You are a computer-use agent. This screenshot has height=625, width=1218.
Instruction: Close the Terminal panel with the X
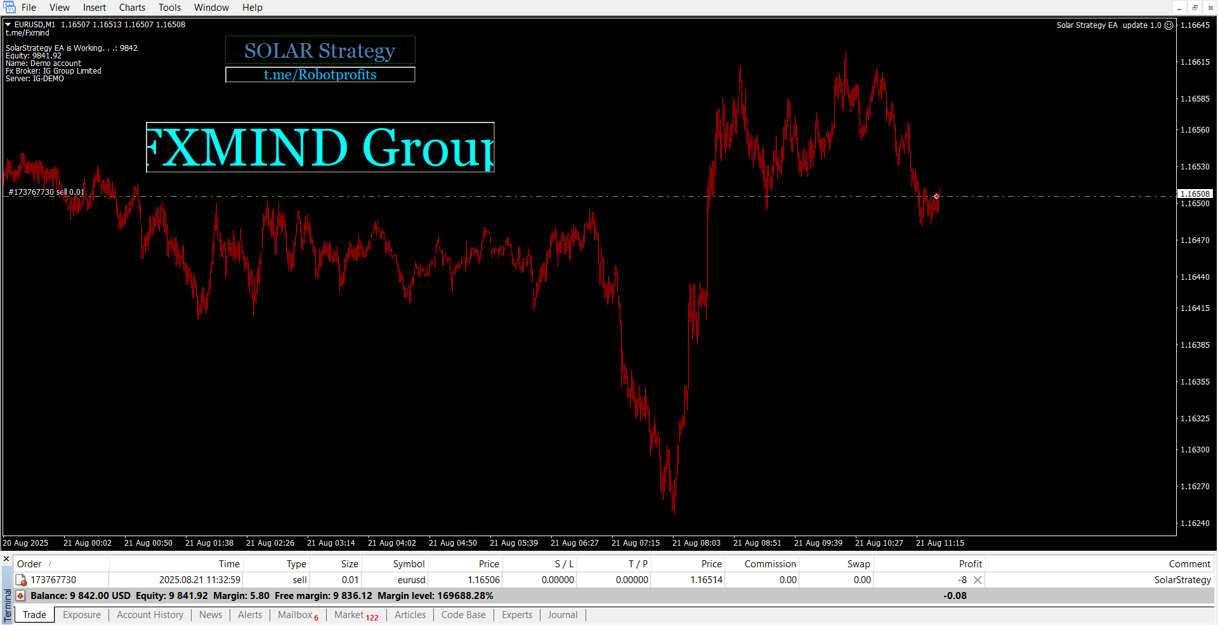pyautogui.click(x=6, y=559)
